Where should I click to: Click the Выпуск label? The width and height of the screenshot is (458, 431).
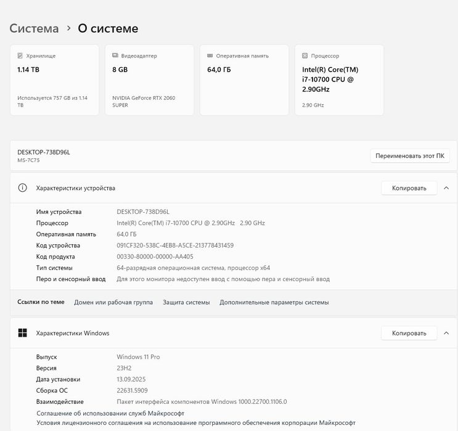click(x=46, y=357)
